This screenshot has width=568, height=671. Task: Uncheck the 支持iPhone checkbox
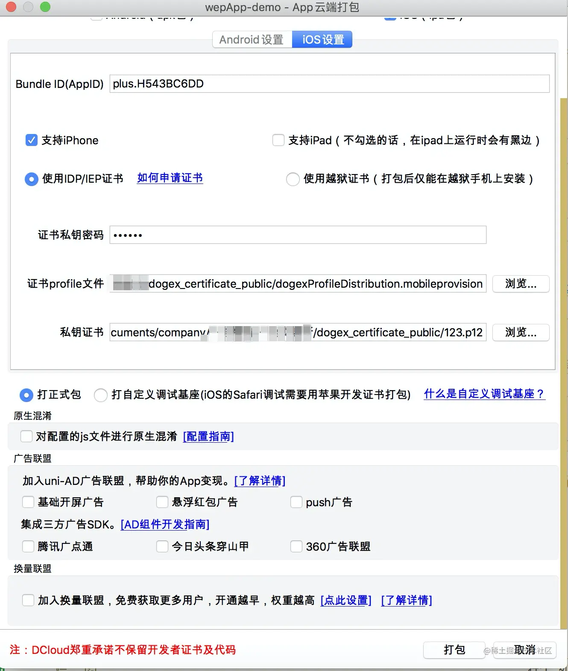pos(32,140)
